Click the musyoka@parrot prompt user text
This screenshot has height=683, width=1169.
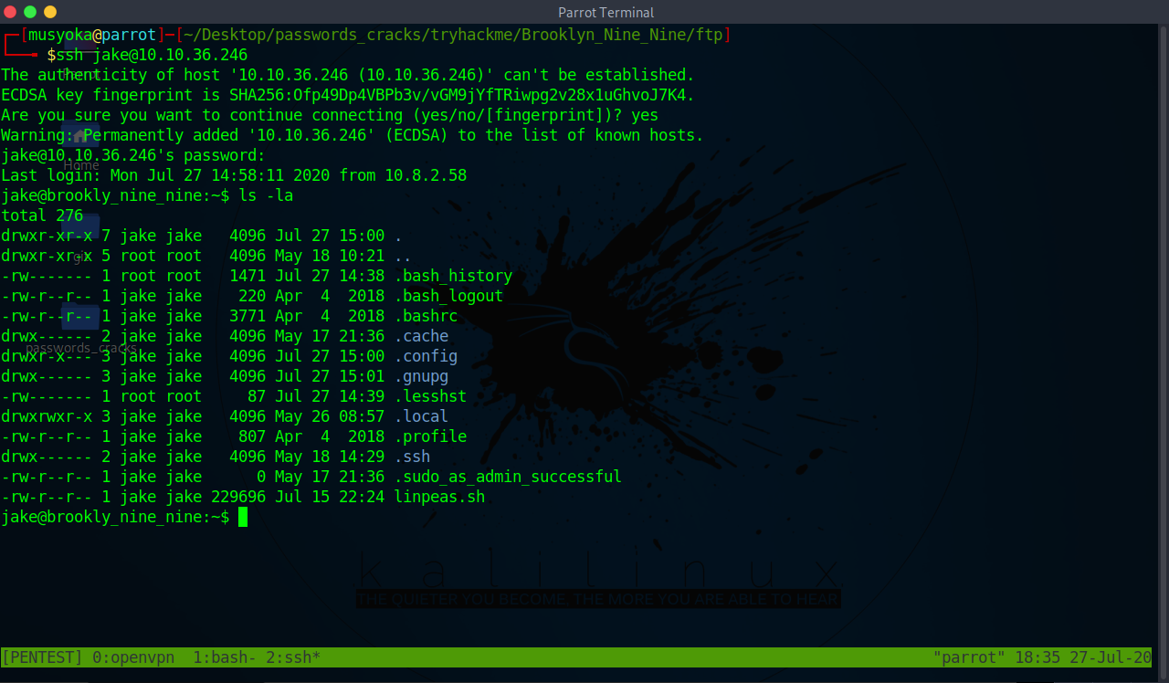click(x=92, y=35)
